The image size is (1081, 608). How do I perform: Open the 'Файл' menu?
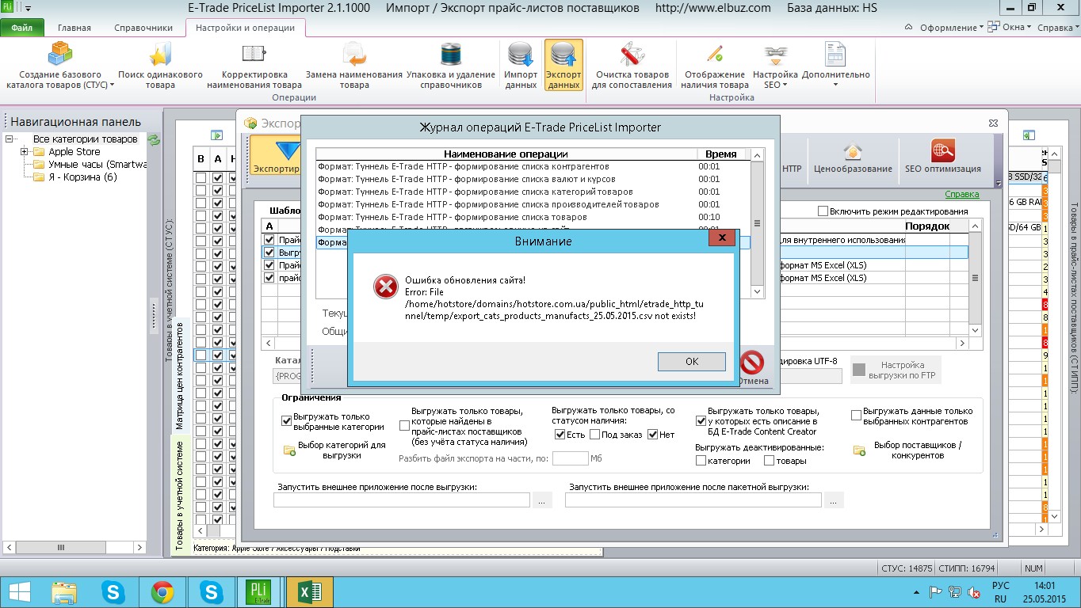point(22,28)
